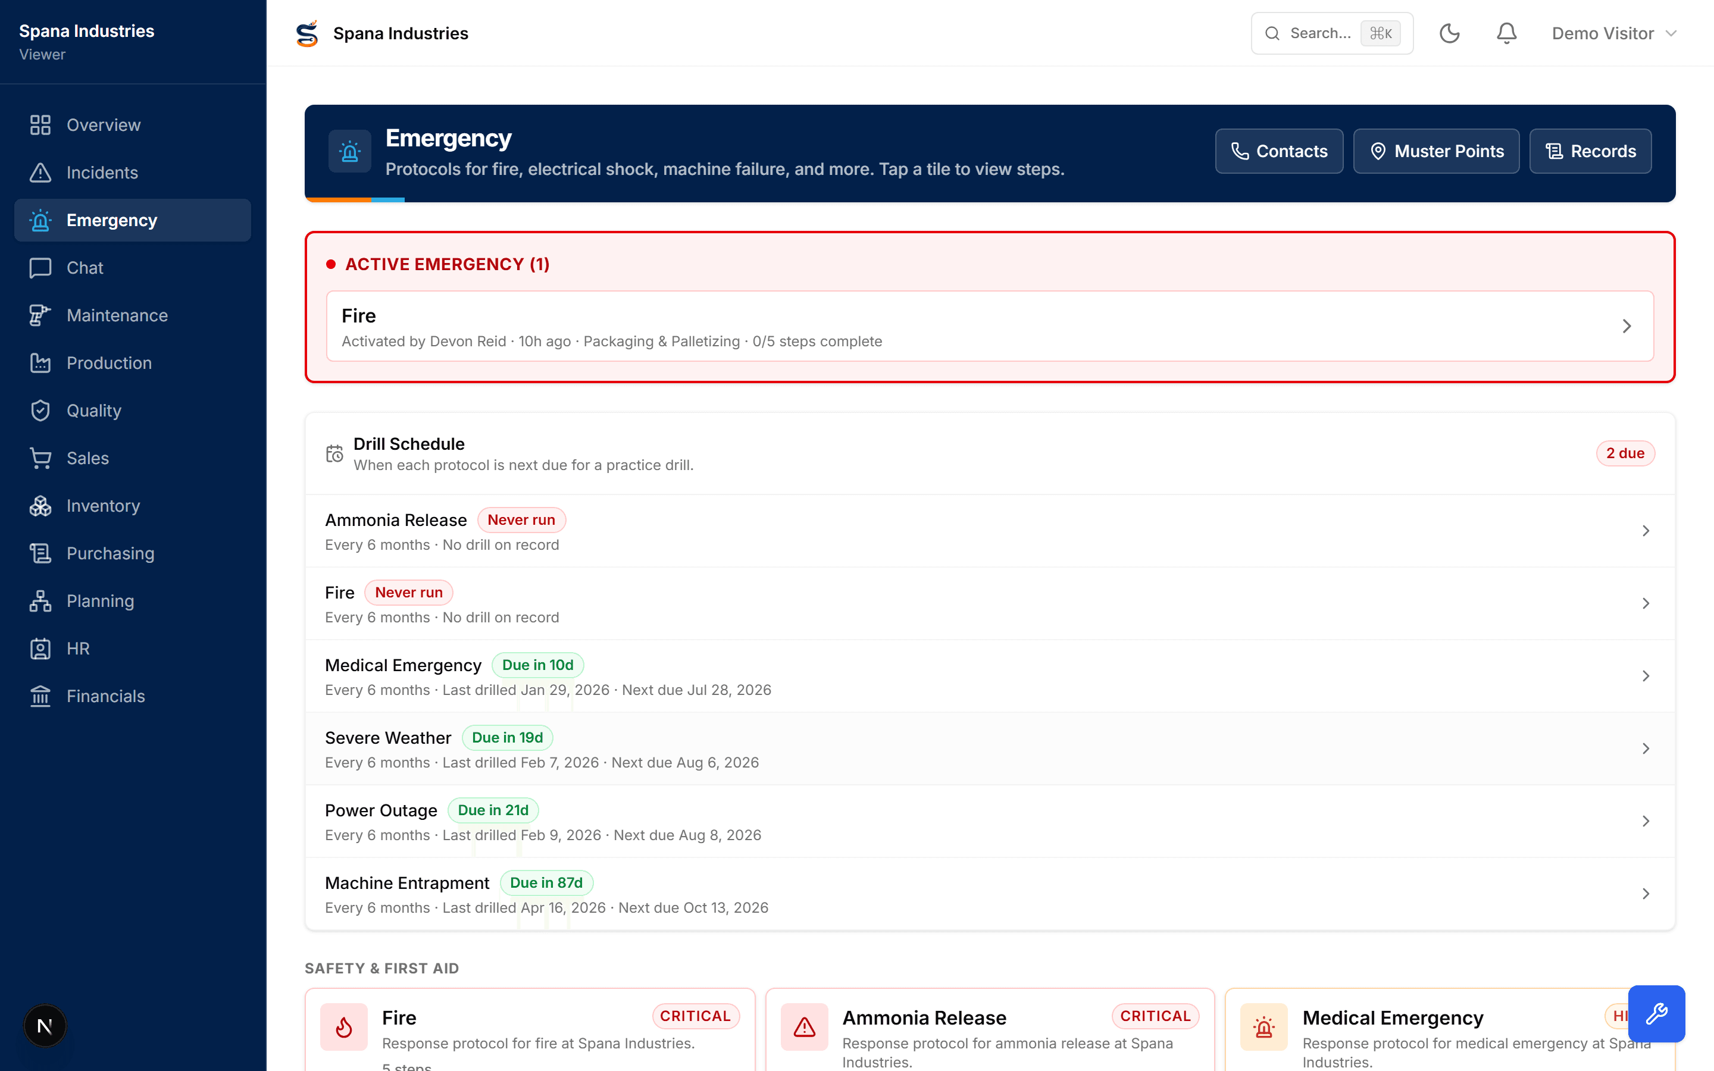Click the round N badge at bottom left
Image resolution: width=1714 pixels, height=1071 pixels.
45,1026
